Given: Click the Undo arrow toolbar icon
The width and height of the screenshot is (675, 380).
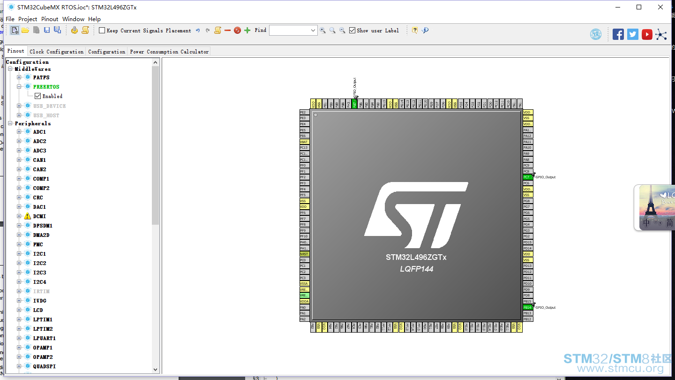Looking at the screenshot, I should (x=198, y=30).
